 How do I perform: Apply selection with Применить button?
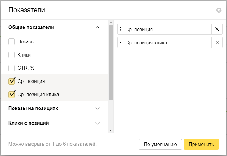201,145
